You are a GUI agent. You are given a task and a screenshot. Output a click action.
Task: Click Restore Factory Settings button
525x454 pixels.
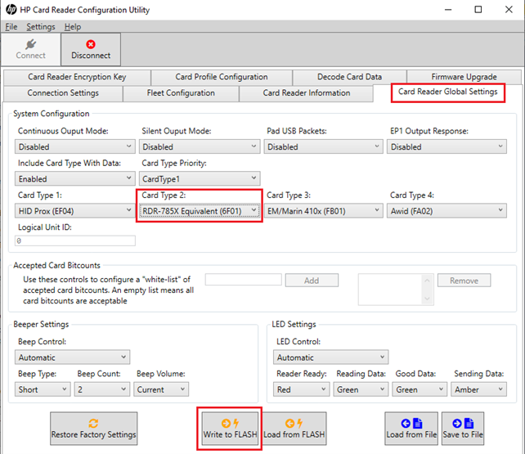[x=94, y=428]
